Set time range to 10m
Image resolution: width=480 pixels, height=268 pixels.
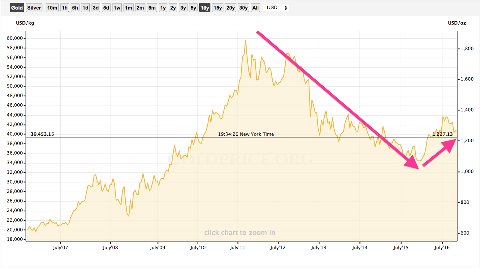tap(52, 8)
